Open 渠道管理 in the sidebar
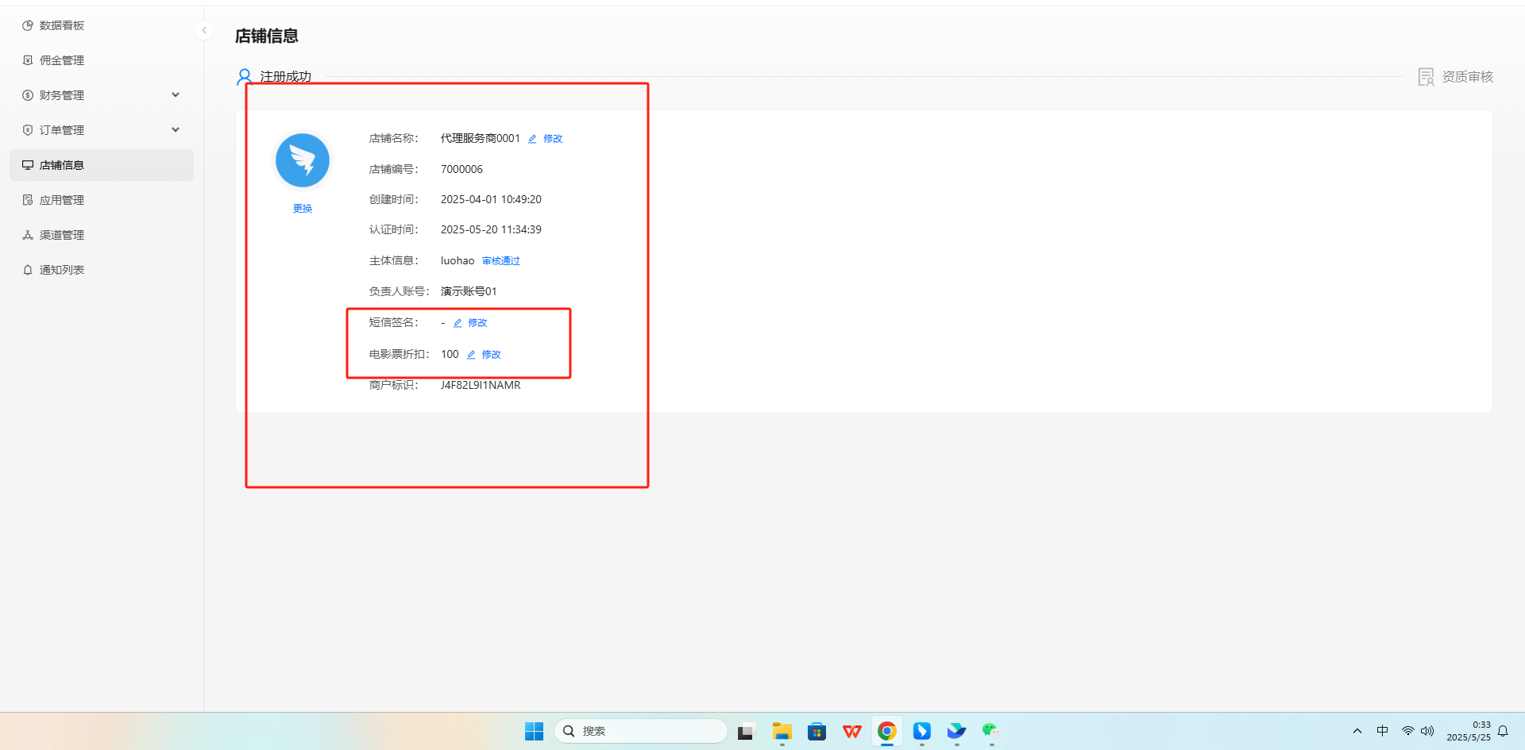The width and height of the screenshot is (1525, 750). tap(61, 235)
